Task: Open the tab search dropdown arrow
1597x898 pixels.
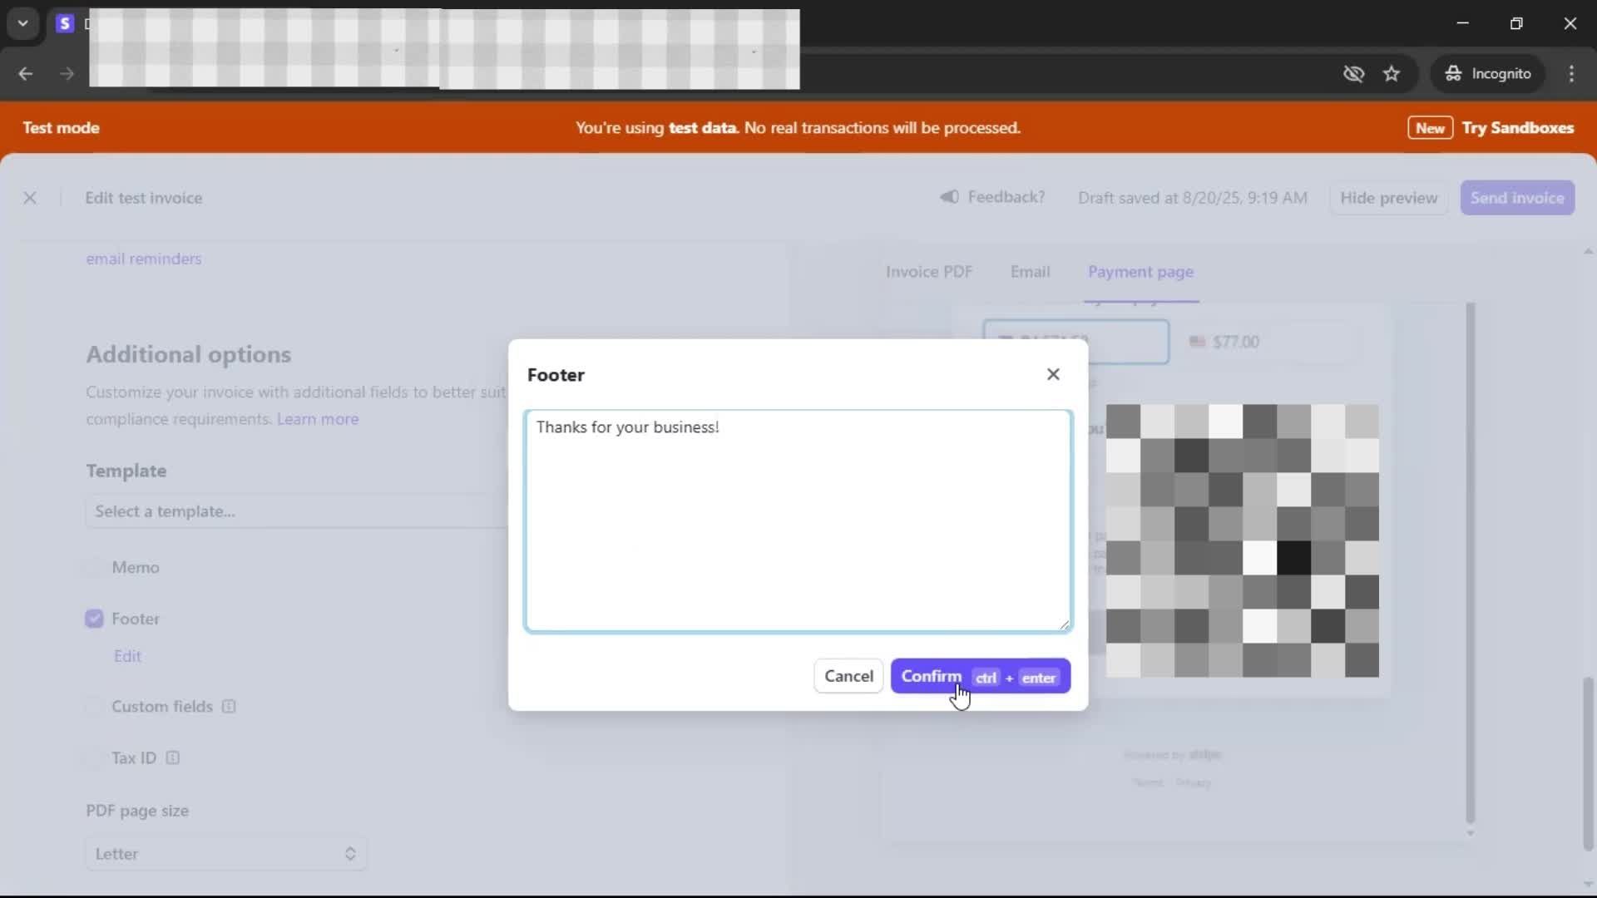Action: point(23,23)
